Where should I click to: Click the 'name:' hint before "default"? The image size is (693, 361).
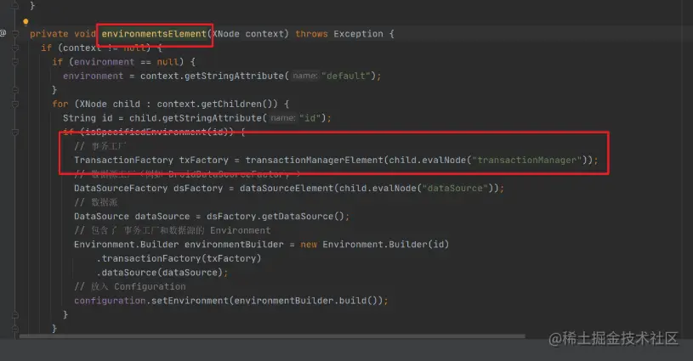point(305,76)
